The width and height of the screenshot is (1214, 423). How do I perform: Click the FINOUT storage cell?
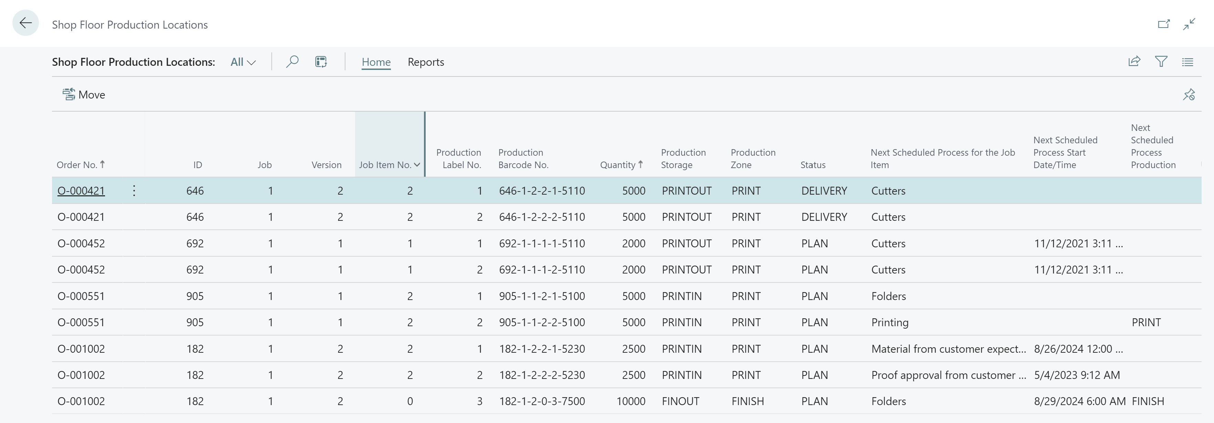[681, 401]
